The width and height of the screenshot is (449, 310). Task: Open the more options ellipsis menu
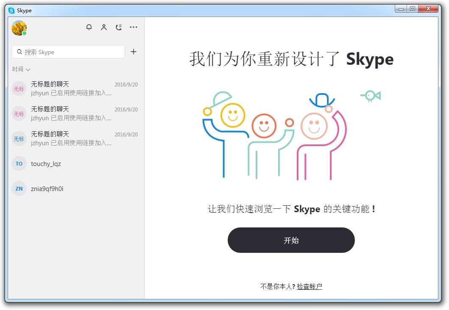(134, 27)
